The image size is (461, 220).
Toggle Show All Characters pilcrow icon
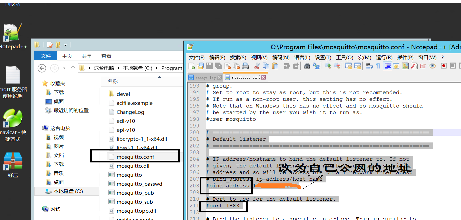click(378, 66)
